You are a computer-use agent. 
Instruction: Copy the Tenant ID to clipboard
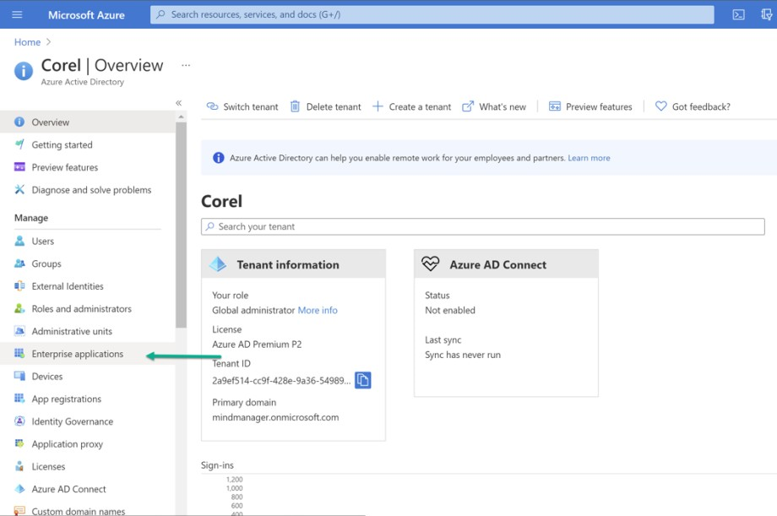(x=362, y=380)
